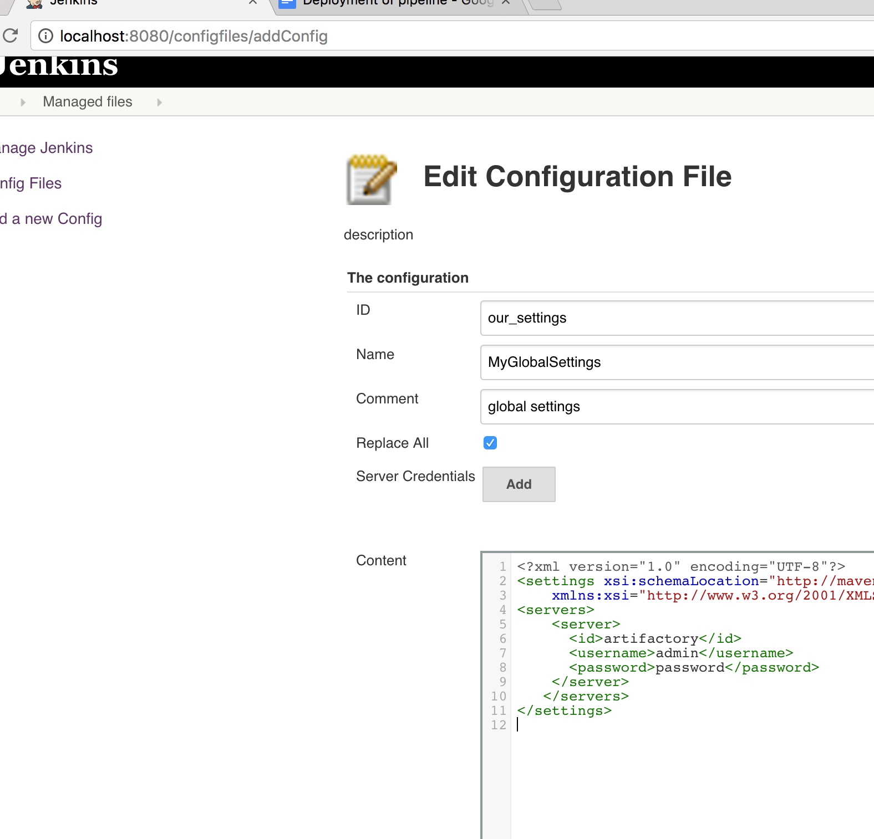874x839 pixels.
Task: Click the opening <server> tag line
Action: pos(586,624)
